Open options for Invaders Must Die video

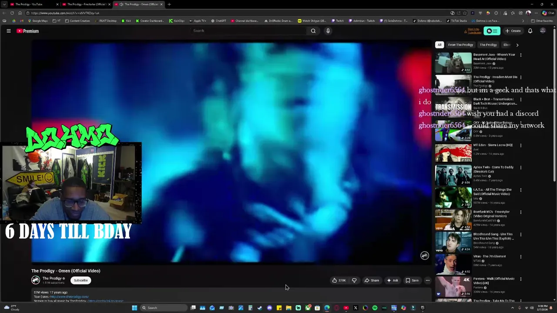[x=520, y=77]
